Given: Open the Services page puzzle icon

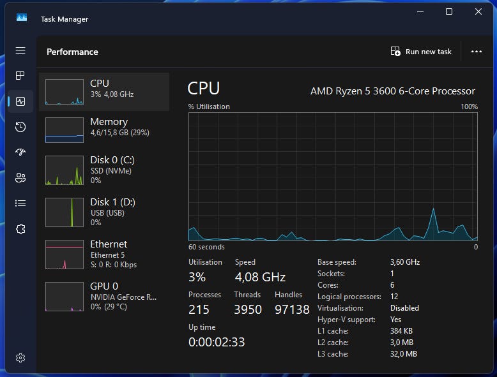Looking at the screenshot, I should coord(20,228).
